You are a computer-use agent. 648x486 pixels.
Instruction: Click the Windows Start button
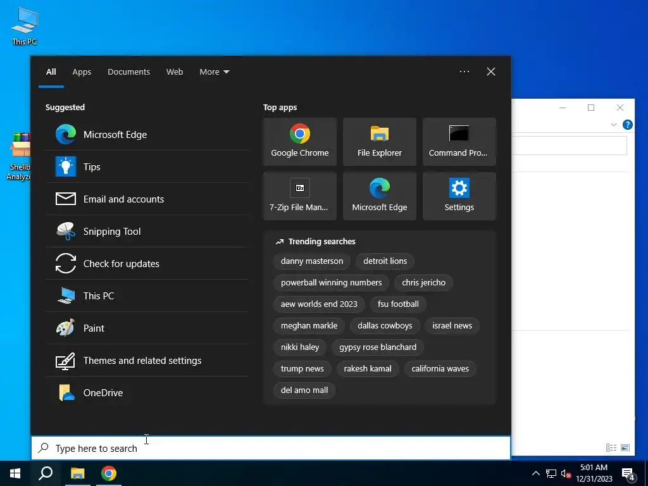[x=15, y=473]
